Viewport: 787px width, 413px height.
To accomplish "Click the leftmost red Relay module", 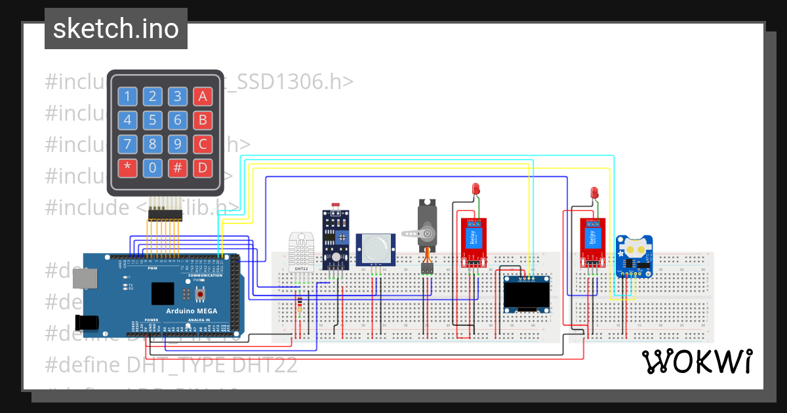I will pos(473,237).
